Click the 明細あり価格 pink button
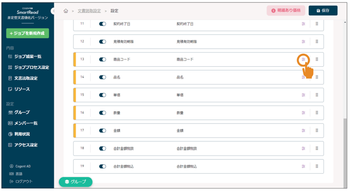 point(286,10)
